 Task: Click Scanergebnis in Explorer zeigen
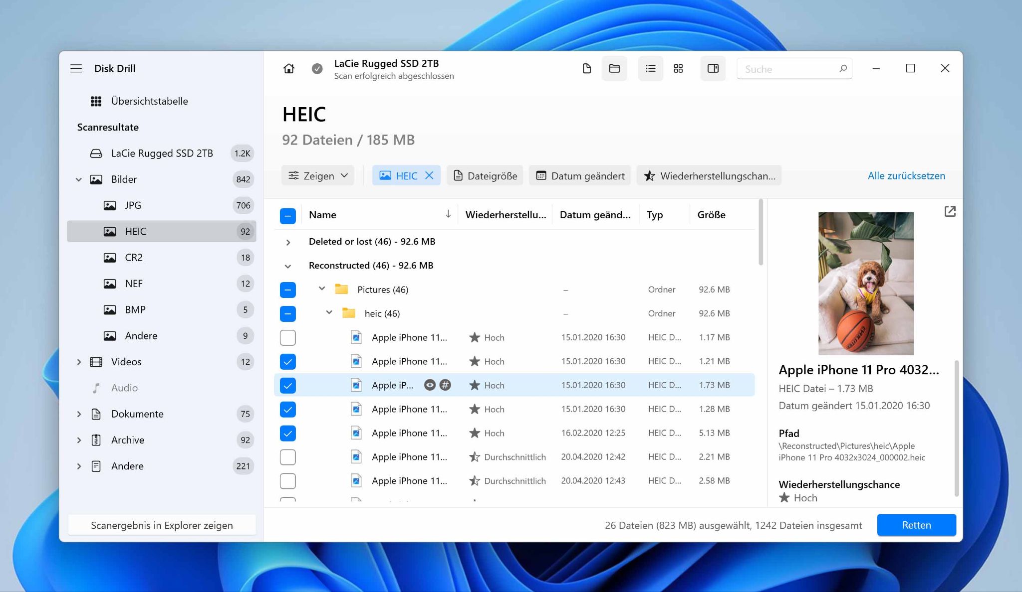pos(162,525)
